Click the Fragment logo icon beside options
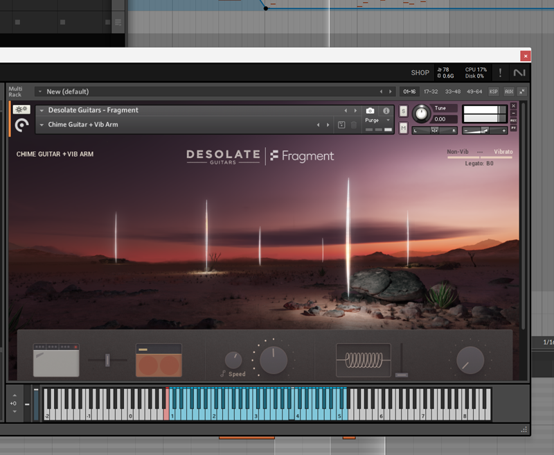Screen dimensions: 554x455 21,126
